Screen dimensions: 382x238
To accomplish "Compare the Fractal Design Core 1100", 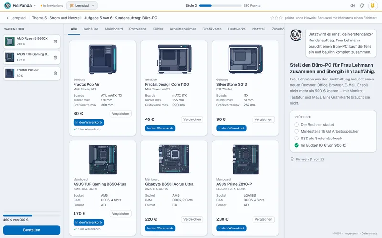I will pyautogui.click(x=192, y=119).
